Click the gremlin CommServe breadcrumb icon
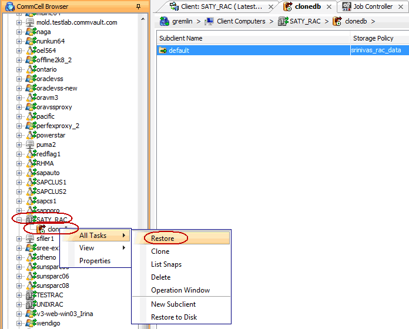The height and width of the screenshot is (329, 409). pyautogui.click(x=165, y=21)
